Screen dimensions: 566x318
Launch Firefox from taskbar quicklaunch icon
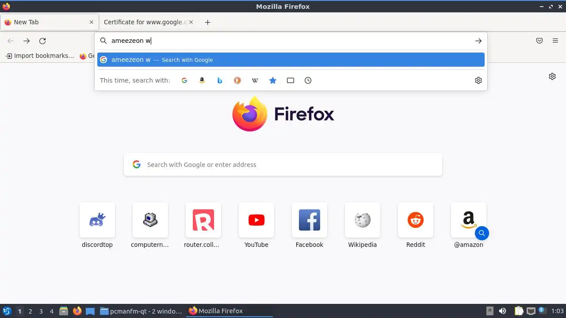point(77,311)
